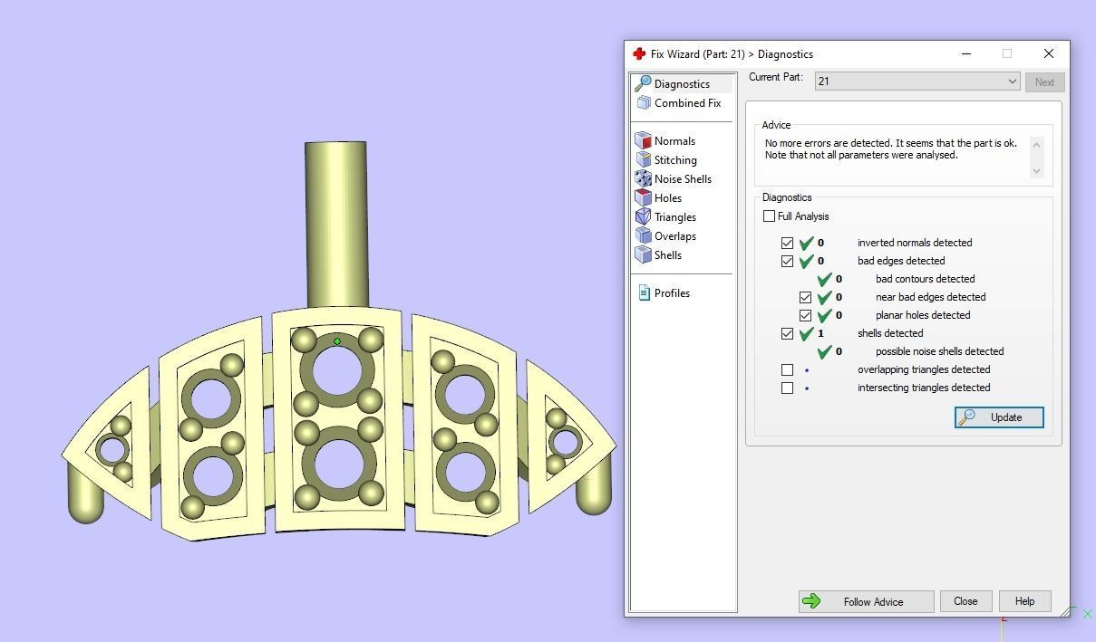Click the green arrow on Follow Advice
1096x642 pixels.
[x=811, y=601]
